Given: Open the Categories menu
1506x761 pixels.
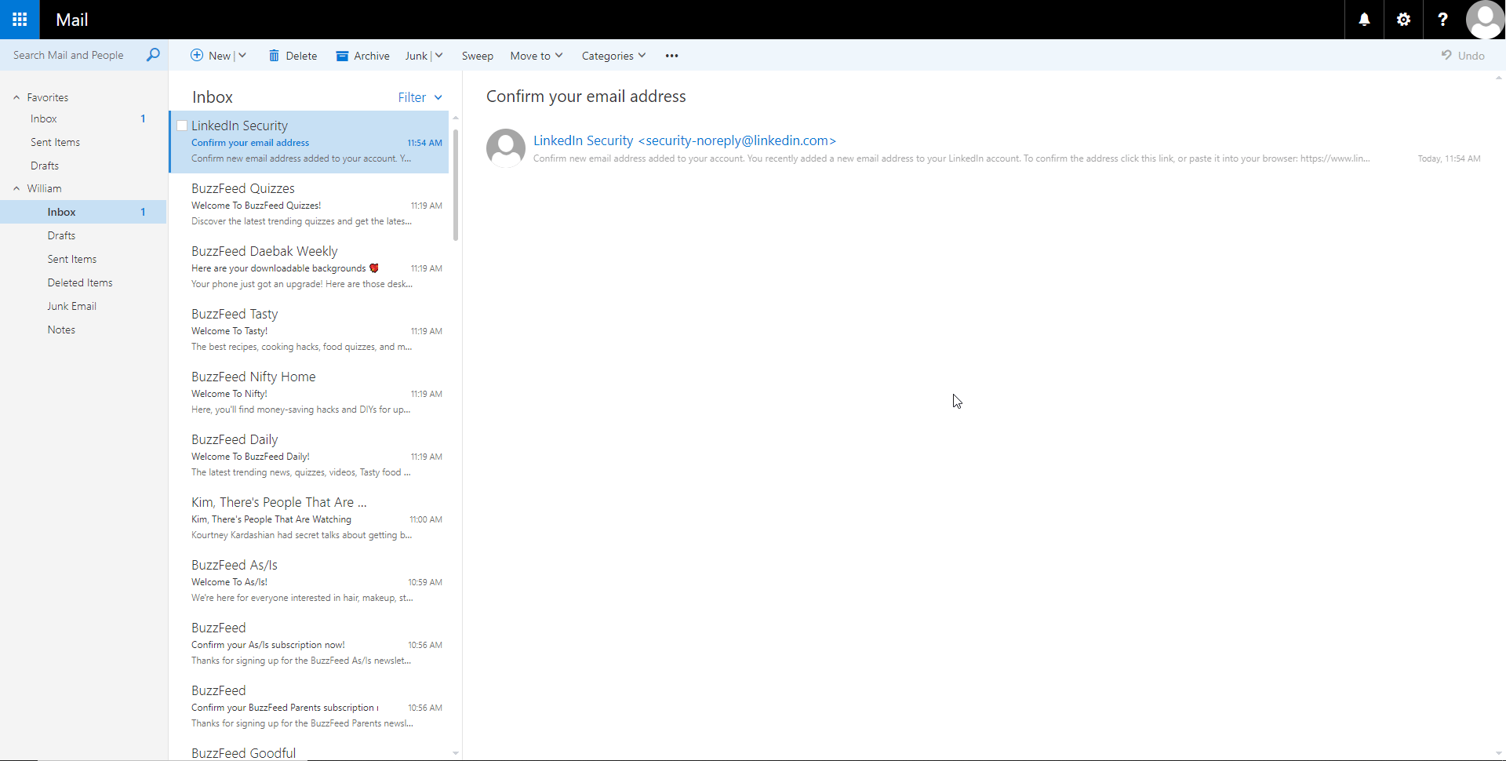Looking at the screenshot, I should (x=613, y=56).
